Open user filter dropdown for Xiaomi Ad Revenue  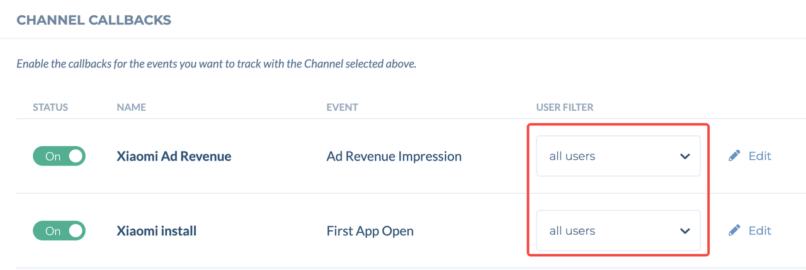tap(618, 156)
